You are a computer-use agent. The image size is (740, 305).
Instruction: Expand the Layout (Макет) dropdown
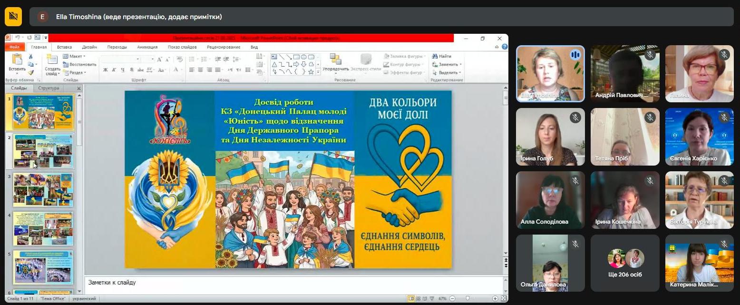pos(75,56)
